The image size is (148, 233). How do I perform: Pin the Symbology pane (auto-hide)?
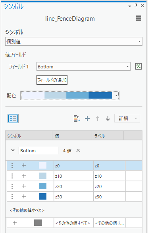click(136, 6)
